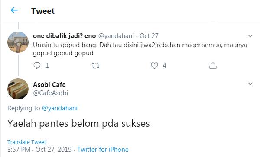This screenshot has width=260, height=157.
Task: Click Translate Tweet link
Action: click(27, 142)
